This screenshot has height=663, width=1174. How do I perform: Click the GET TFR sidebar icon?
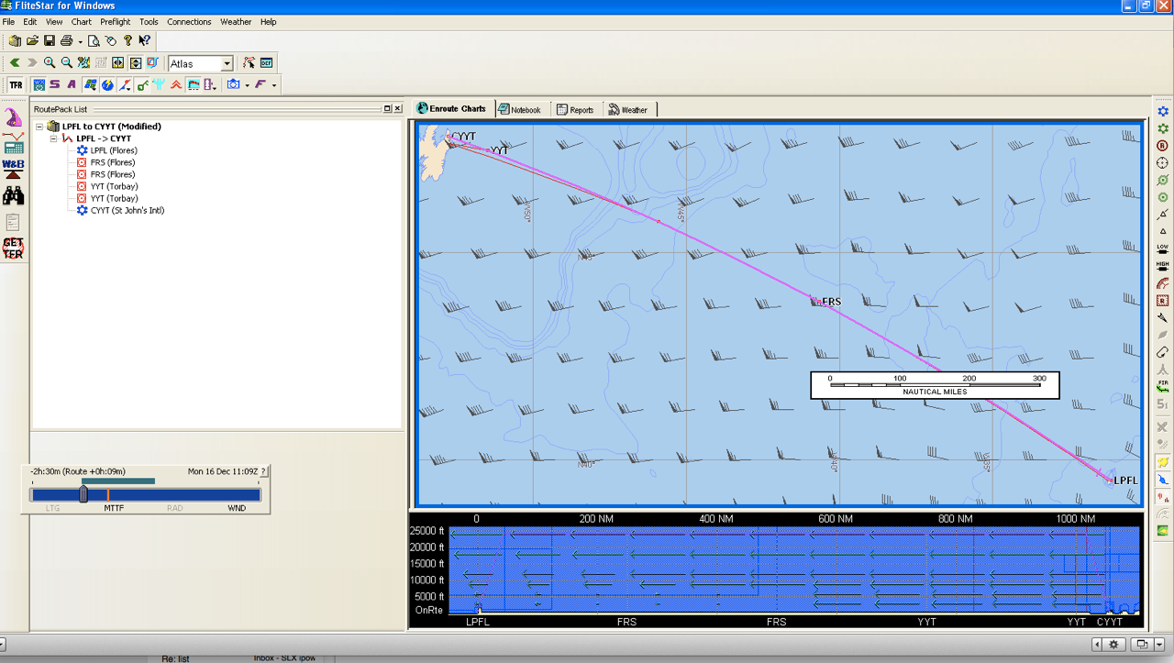[x=13, y=248]
